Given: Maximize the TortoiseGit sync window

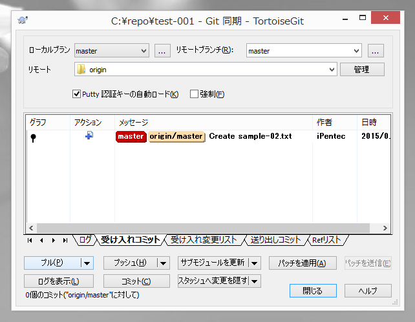Looking at the screenshot, I should tap(363, 18).
